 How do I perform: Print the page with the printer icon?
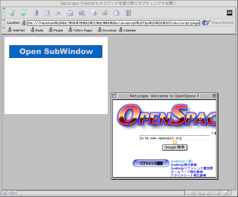(x=93, y=13)
